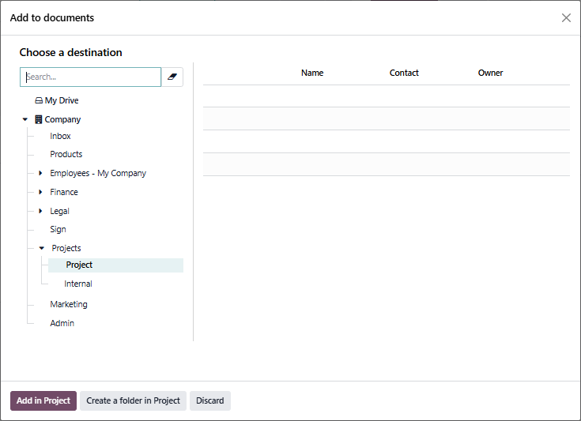Focus the Search input field

tap(90, 77)
